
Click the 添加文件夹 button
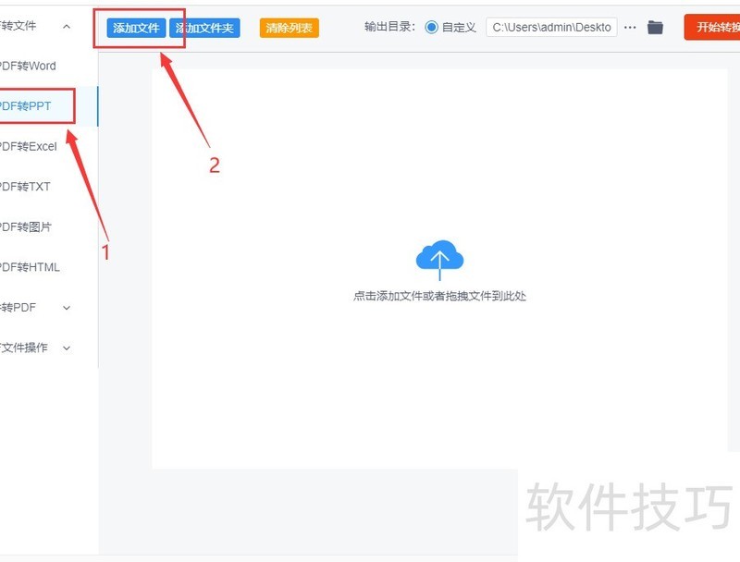pyautogui.click(x=205, y=27)
